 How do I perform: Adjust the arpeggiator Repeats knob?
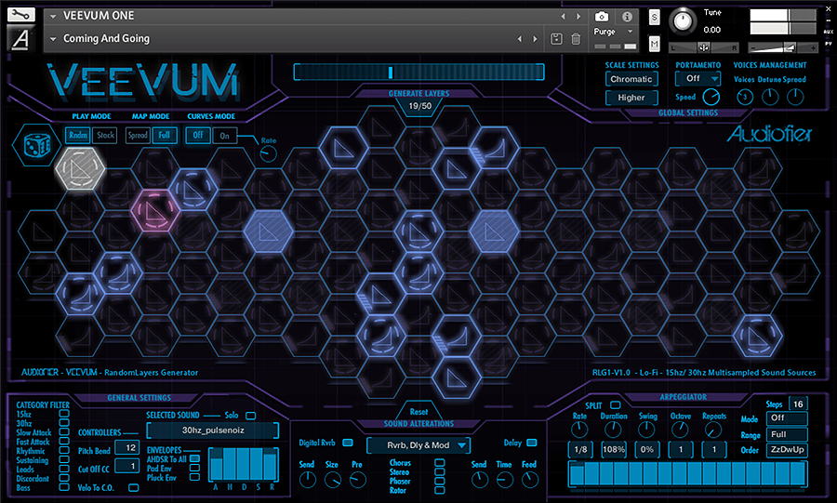click(x=713, y=430)
